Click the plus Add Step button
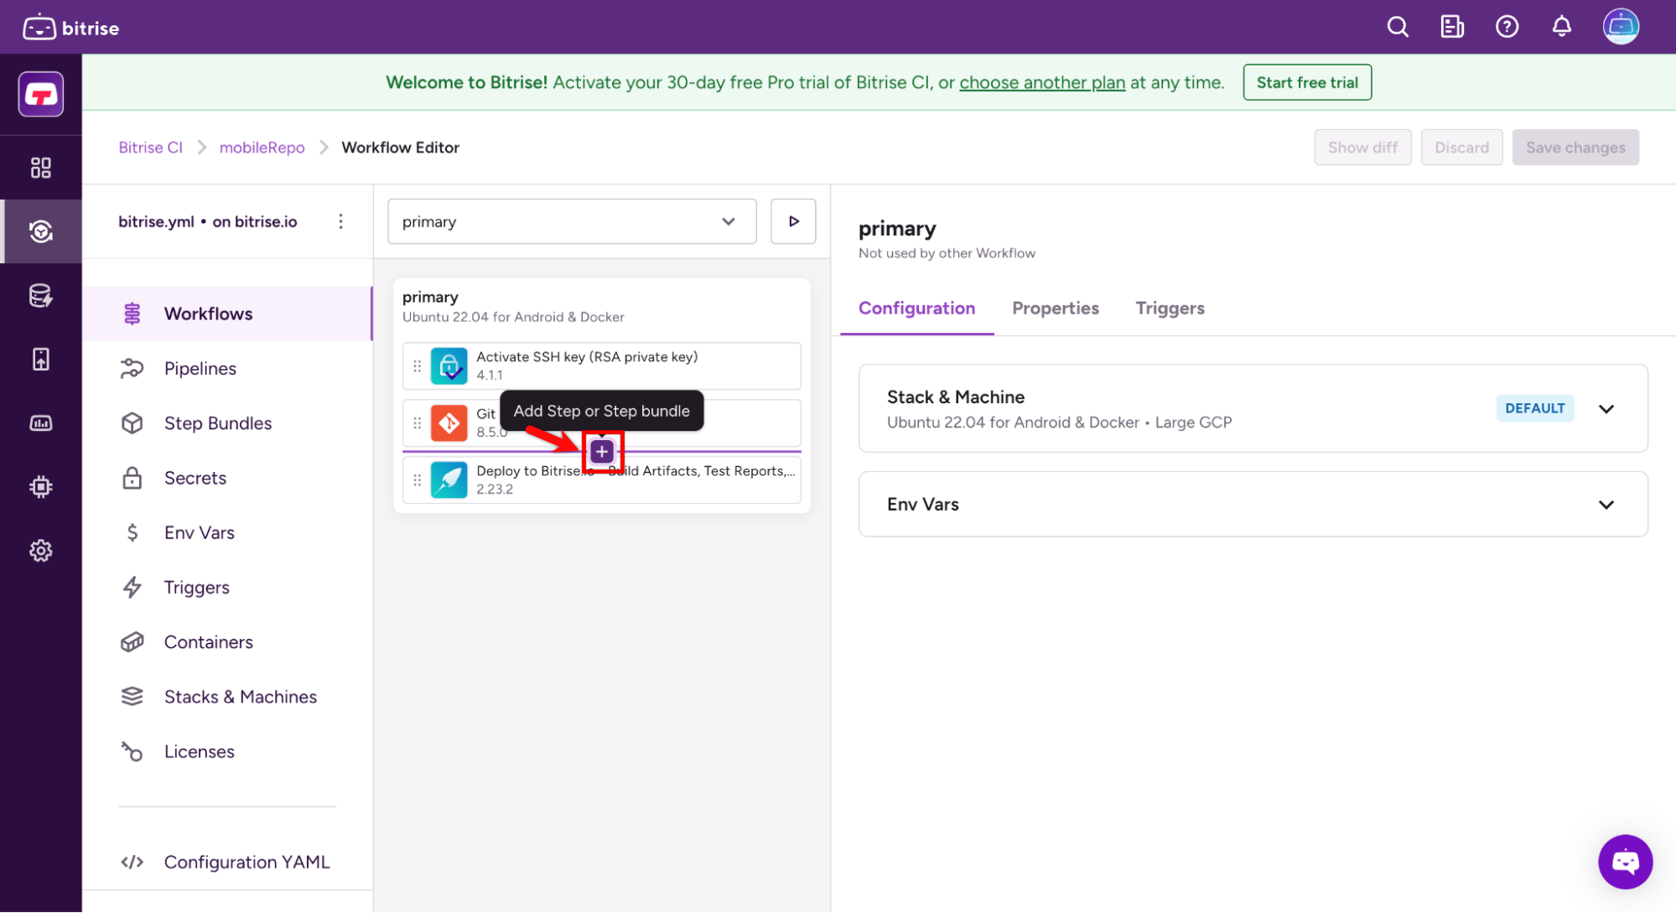1676x913 pixels. click(602, 452)
